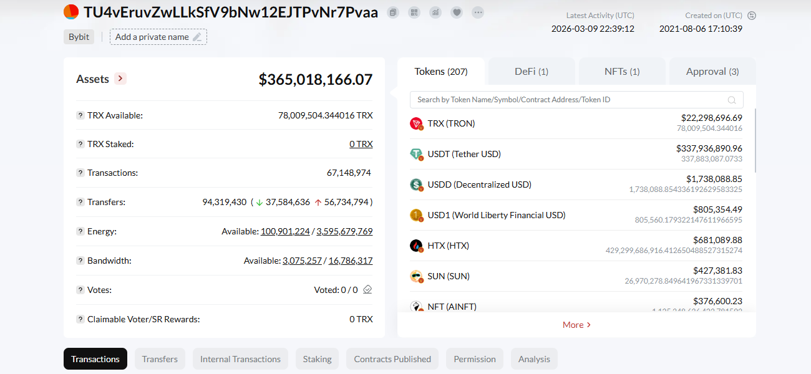Viewport: 811px width, 374px height.
Task: Toggle the UTC time format switch icon
Action: coord(752,16)
